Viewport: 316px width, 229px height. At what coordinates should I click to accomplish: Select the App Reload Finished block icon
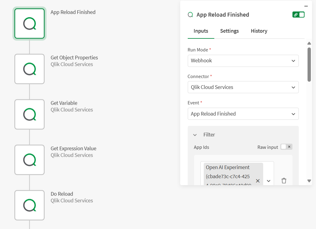(30, 24)
